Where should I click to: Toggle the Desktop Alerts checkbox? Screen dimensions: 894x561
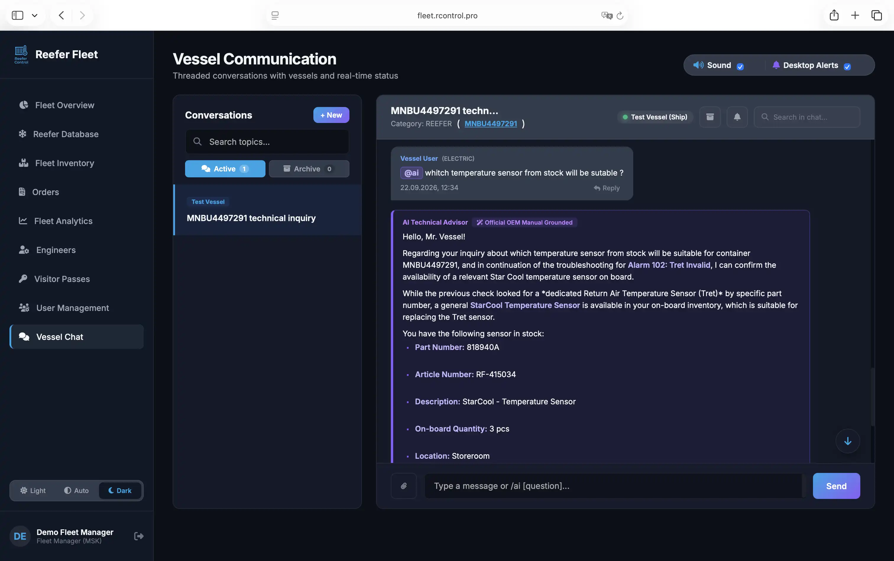[847, 67]
